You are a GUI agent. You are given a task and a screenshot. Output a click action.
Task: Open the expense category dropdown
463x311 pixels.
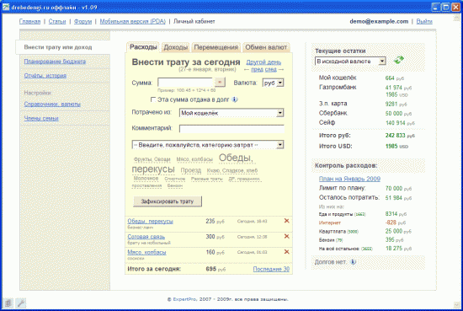pos(208,145)
